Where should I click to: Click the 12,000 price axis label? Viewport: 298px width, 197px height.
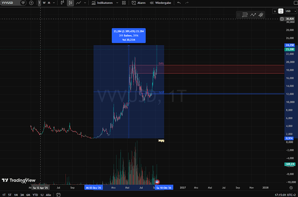coord(290,94)
